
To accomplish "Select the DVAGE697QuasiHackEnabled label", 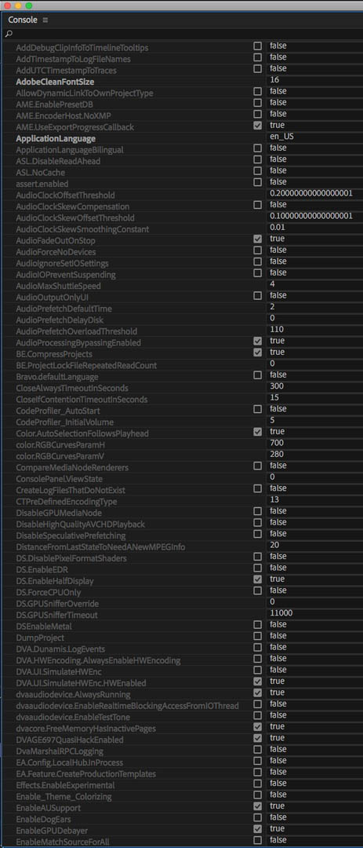I will tap(70, 740).
